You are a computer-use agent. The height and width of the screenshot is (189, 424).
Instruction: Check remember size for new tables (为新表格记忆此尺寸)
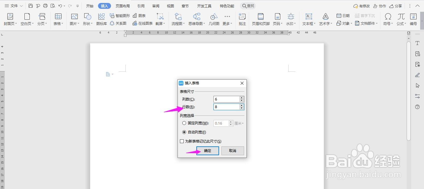click(182, 141)
